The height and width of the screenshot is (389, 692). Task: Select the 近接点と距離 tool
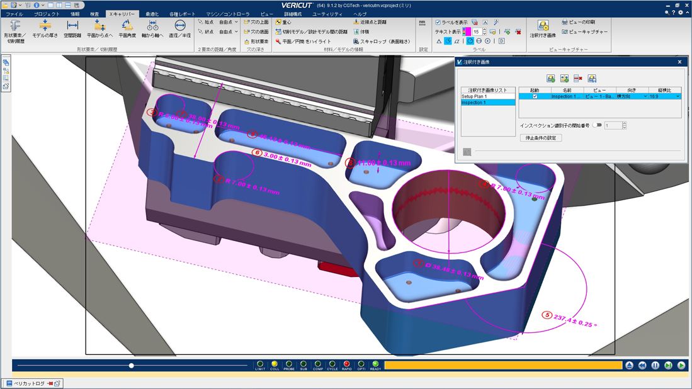pyautogui.click(x=370, y=22)
